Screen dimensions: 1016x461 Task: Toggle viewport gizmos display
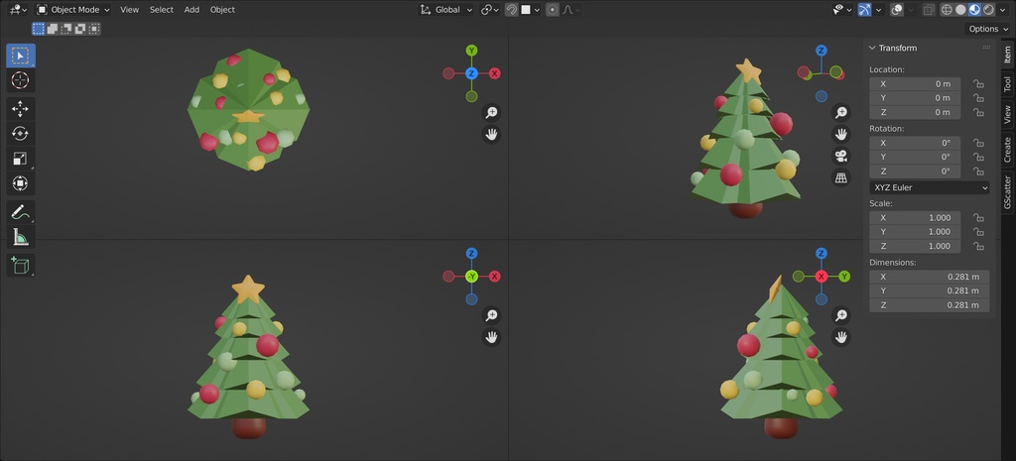coord(864,10)
